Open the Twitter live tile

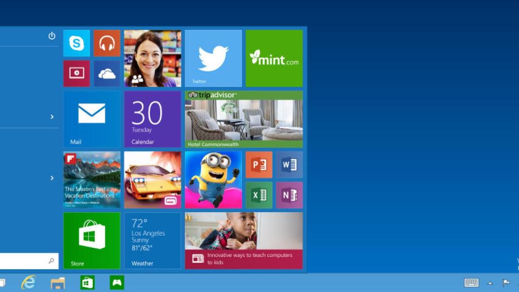tap(213, 58)
